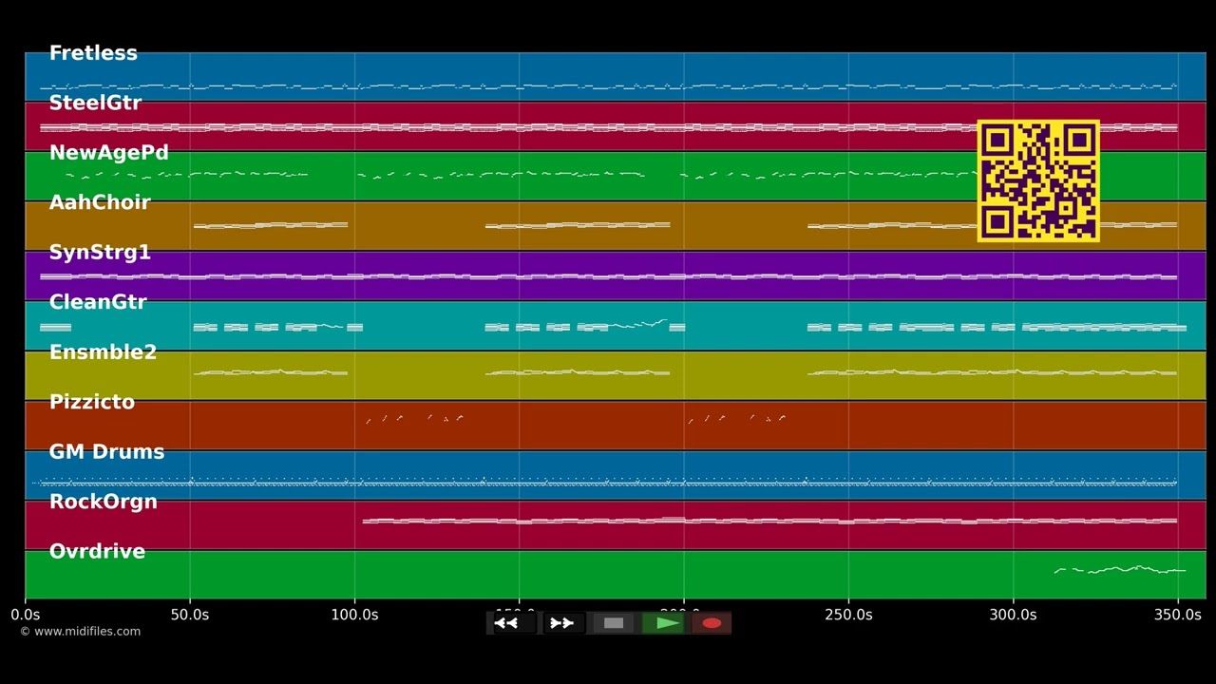Click the 350.0s time axis label

[1178, 615]
